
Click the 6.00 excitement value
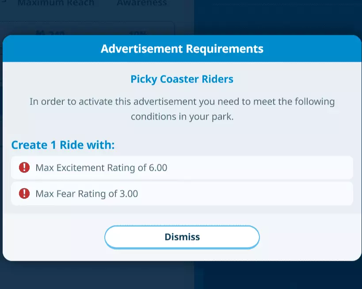tap(158, 168)
